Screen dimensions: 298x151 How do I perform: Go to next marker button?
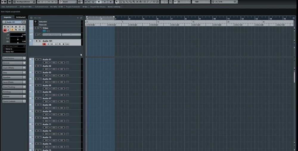[89, 2]
